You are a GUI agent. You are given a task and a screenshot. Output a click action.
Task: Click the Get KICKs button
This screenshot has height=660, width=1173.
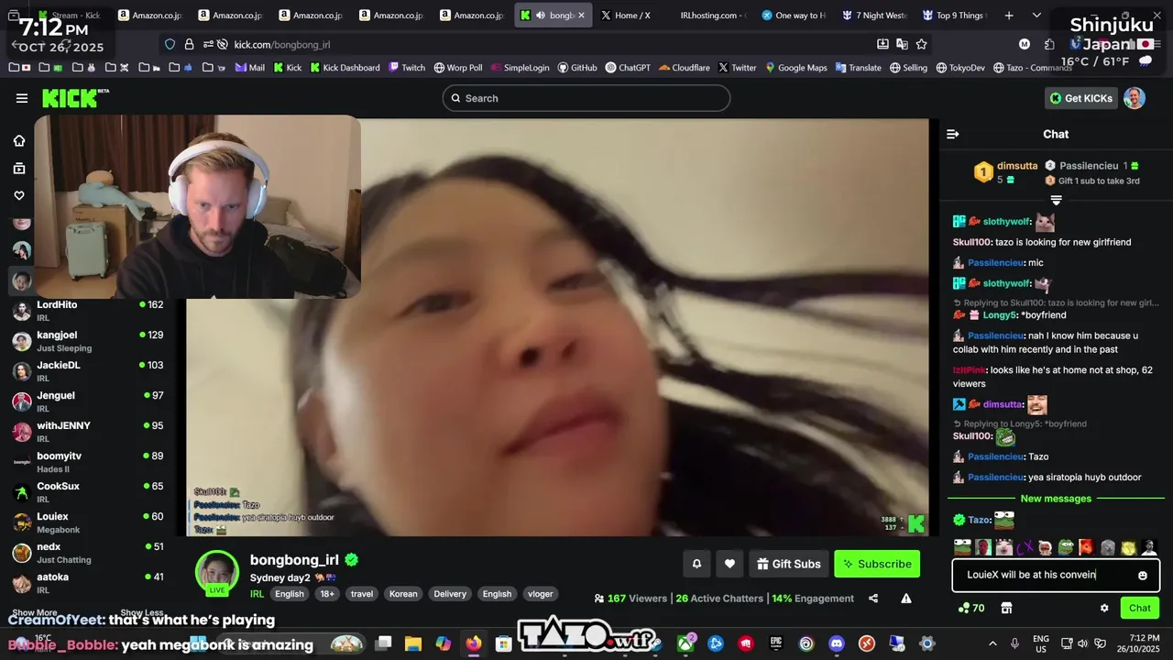[1081, 98]
